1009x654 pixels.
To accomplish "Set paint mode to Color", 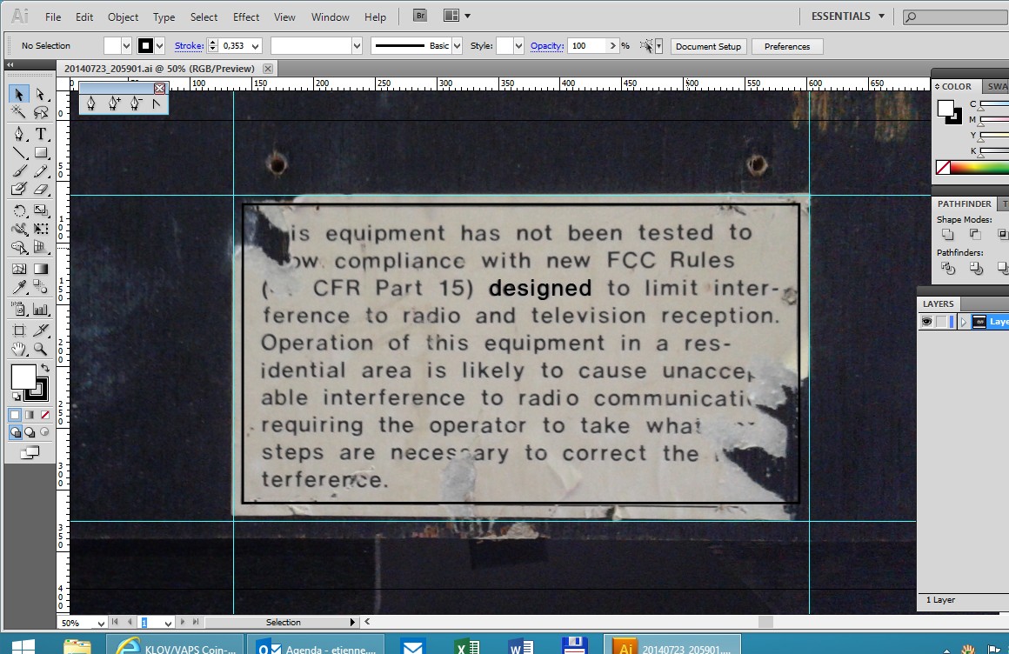I will tap(16, 415).
